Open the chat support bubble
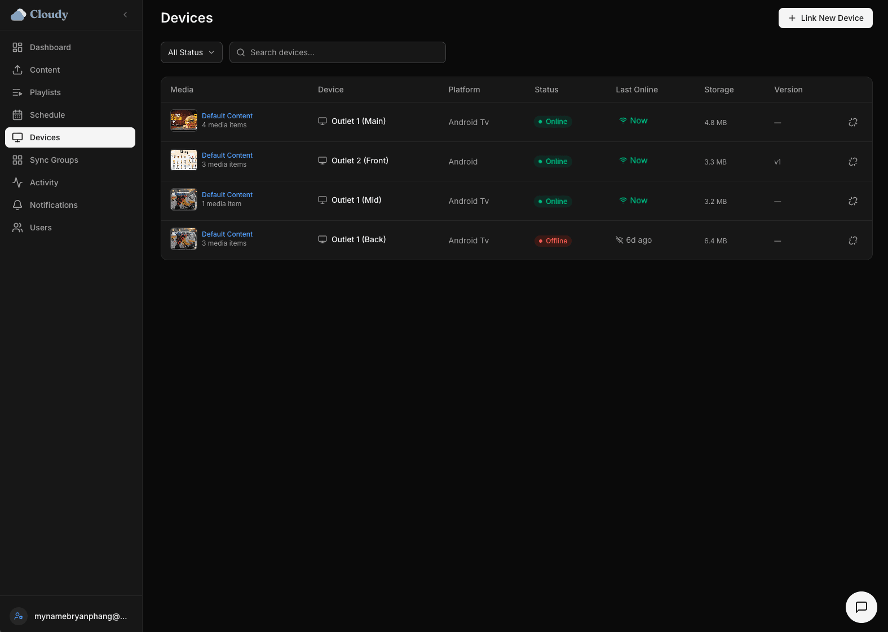888x632 pixels. (x=861, y=607)
